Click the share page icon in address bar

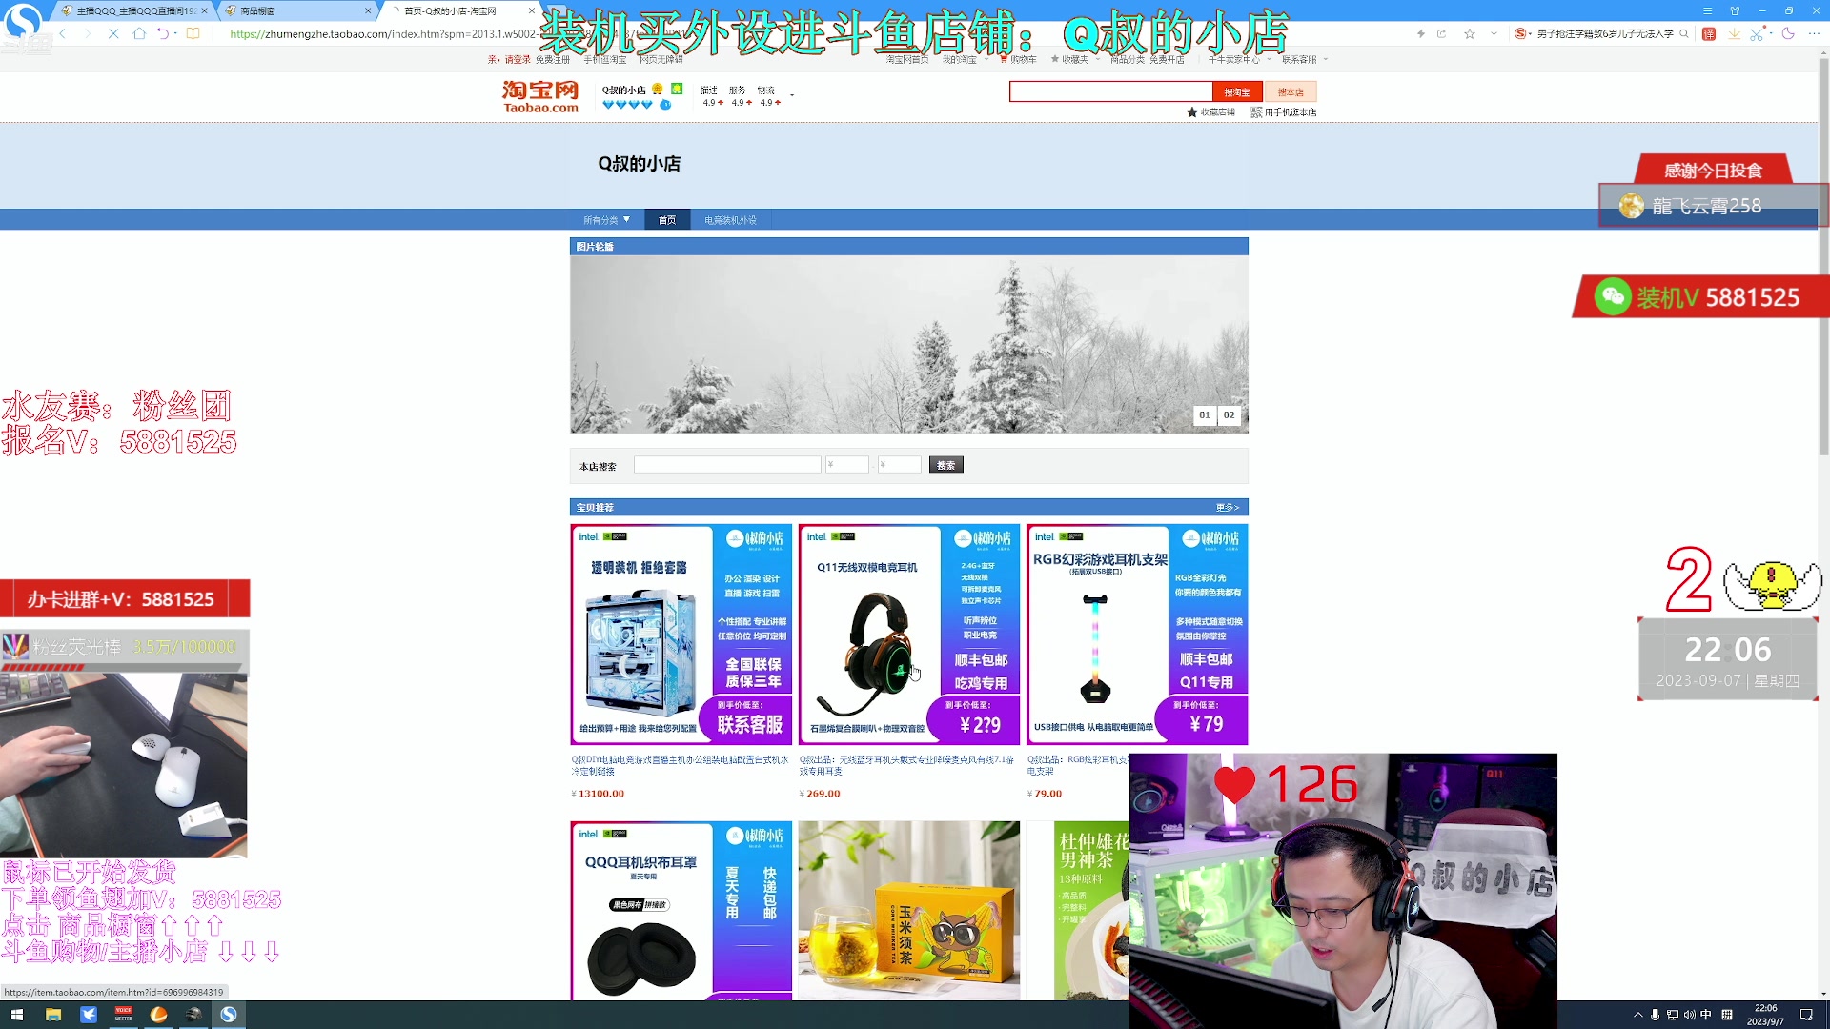pyautogui.click(x=1441, y=33)
